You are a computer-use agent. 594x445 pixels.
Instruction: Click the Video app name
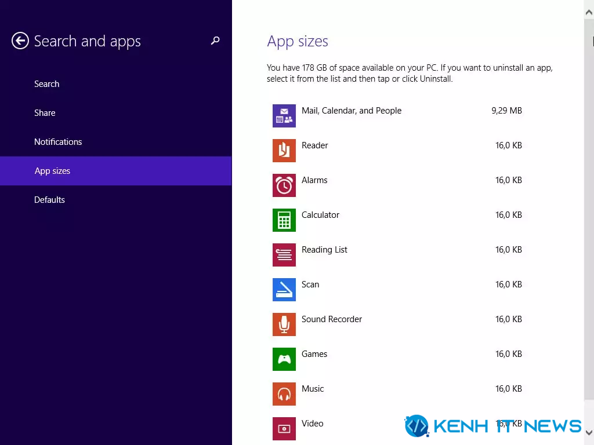313,424
